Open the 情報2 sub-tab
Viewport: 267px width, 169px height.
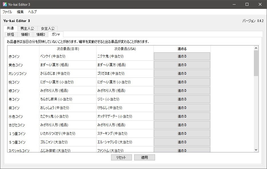click(41, 34)
